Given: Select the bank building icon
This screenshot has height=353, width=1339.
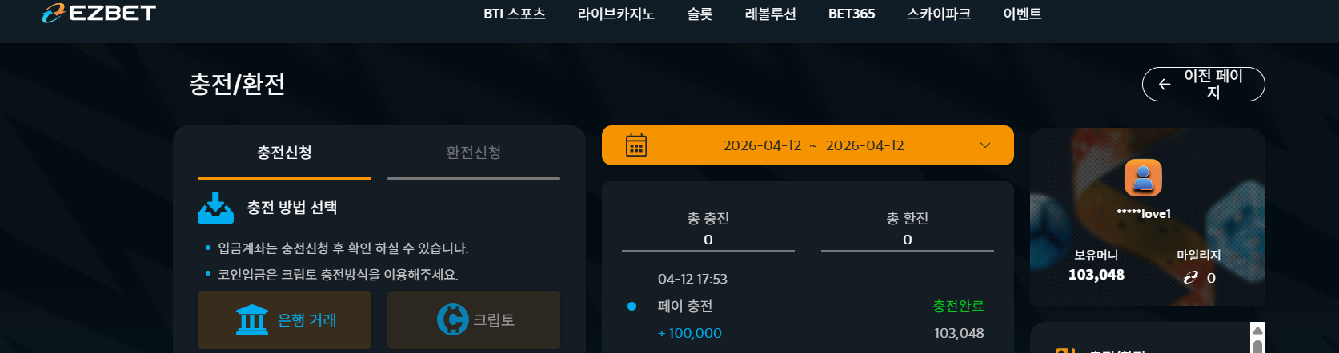Looking at the screenshot, I should tap(252, 319).
